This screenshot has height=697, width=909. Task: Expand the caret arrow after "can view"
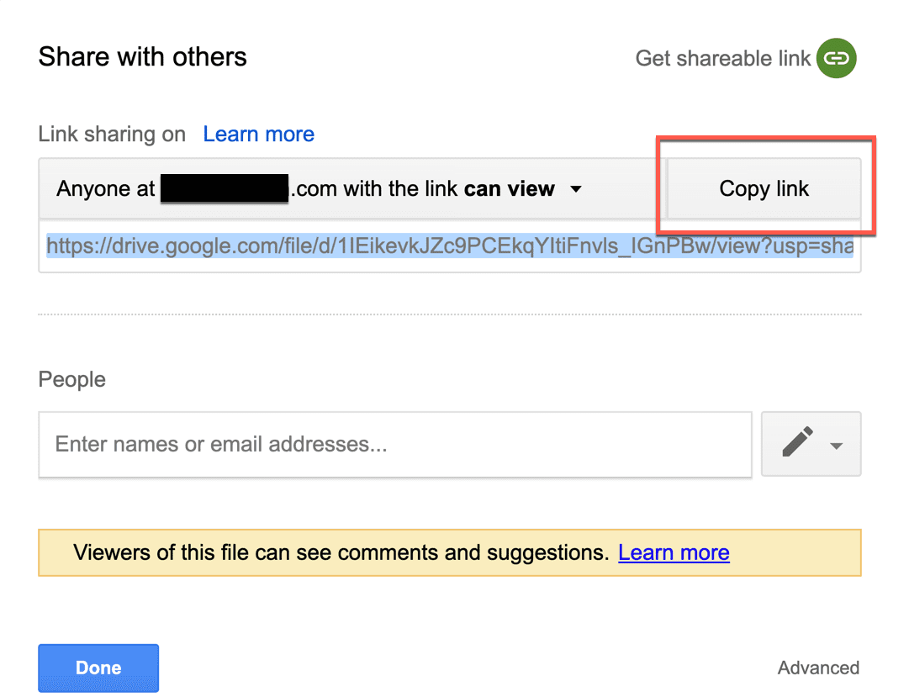pyautogui.click(x=576, y=189)
